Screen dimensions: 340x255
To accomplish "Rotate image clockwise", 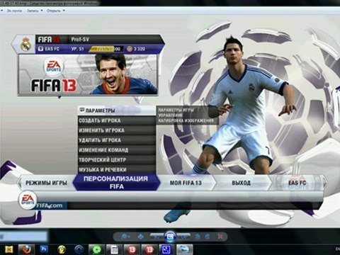I will point(208,237).
